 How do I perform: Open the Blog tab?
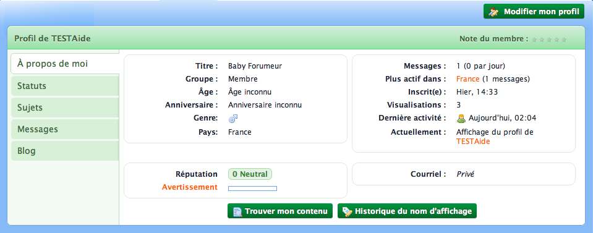(x=65, y=151)
